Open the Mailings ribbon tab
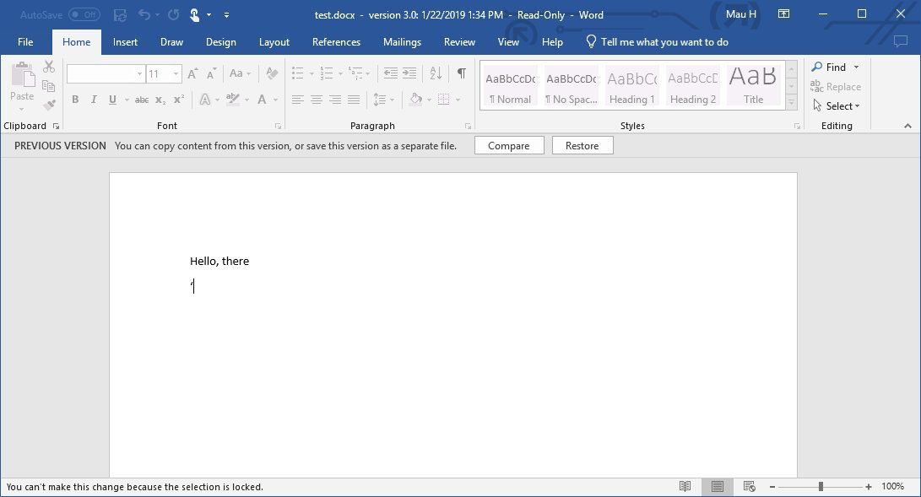Viewport: 921px width, 497px height. (402, 41)
